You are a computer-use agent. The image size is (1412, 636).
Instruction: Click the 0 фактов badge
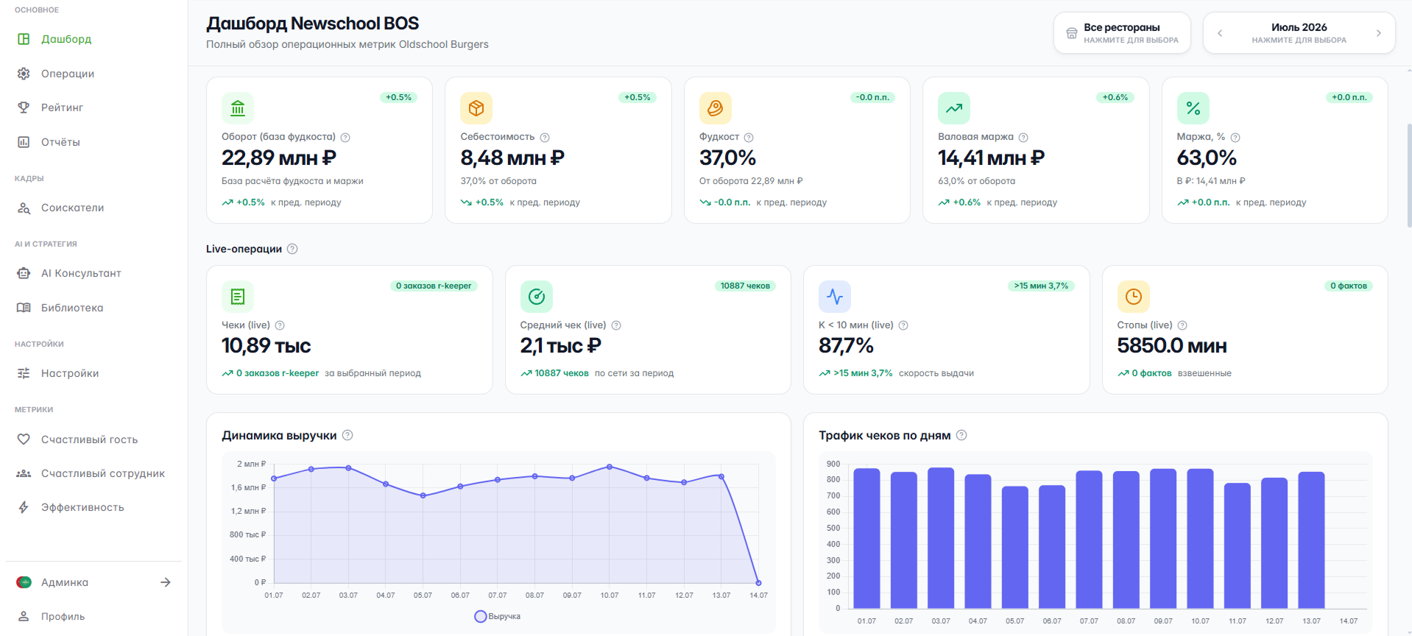(x=1349, y=286)
